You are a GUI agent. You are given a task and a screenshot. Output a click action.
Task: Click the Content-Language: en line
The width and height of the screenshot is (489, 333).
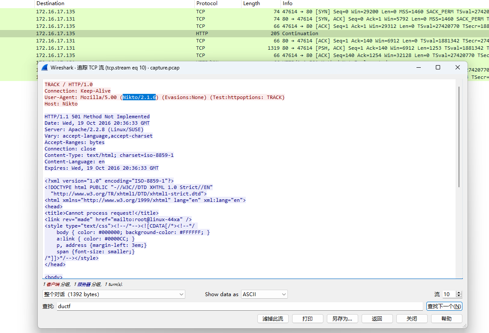tap(75, 162)
